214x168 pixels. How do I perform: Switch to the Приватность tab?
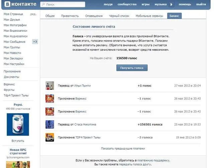70,16
